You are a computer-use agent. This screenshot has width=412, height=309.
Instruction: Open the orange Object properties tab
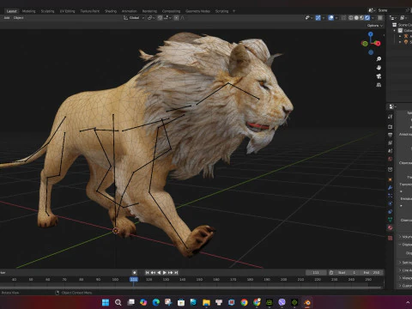coord(391,179)
